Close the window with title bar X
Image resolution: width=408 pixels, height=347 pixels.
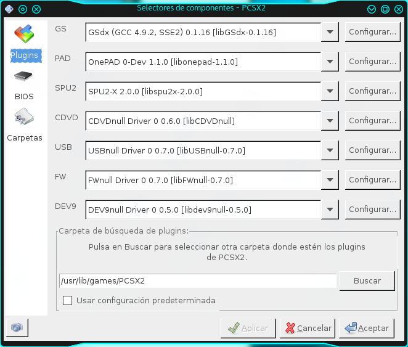(x=399, y=10)
